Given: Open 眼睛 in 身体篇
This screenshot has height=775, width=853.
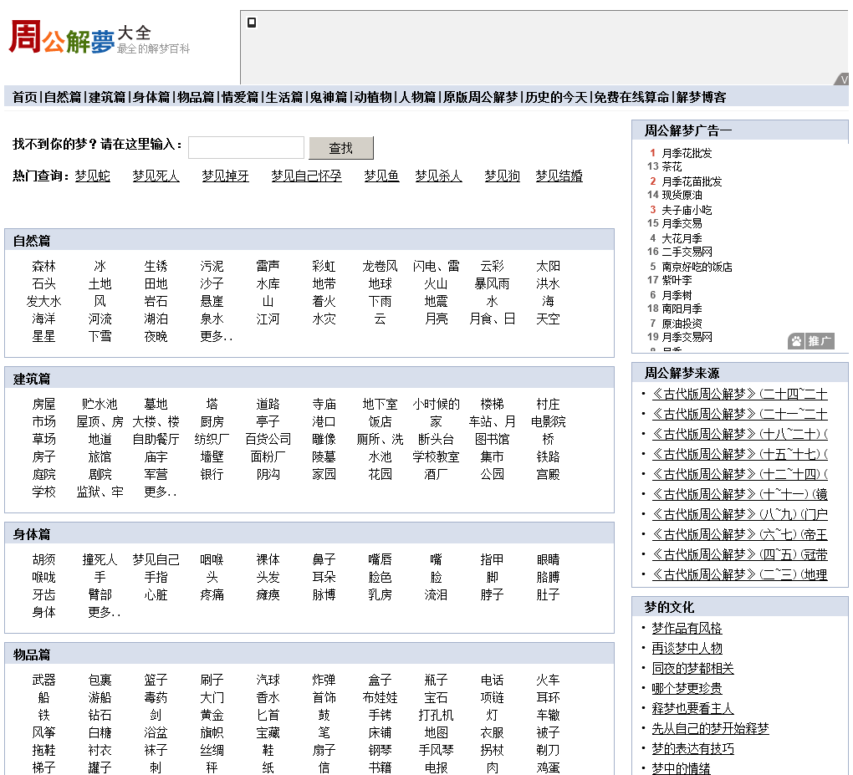Looking at the screenshot, I should [x=549, y=559].
